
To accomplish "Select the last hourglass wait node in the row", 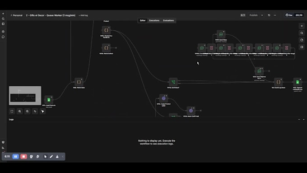I will (x=287, y=48).
